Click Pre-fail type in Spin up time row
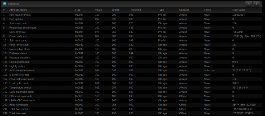 pyautogui.click(x=162, y=19)
